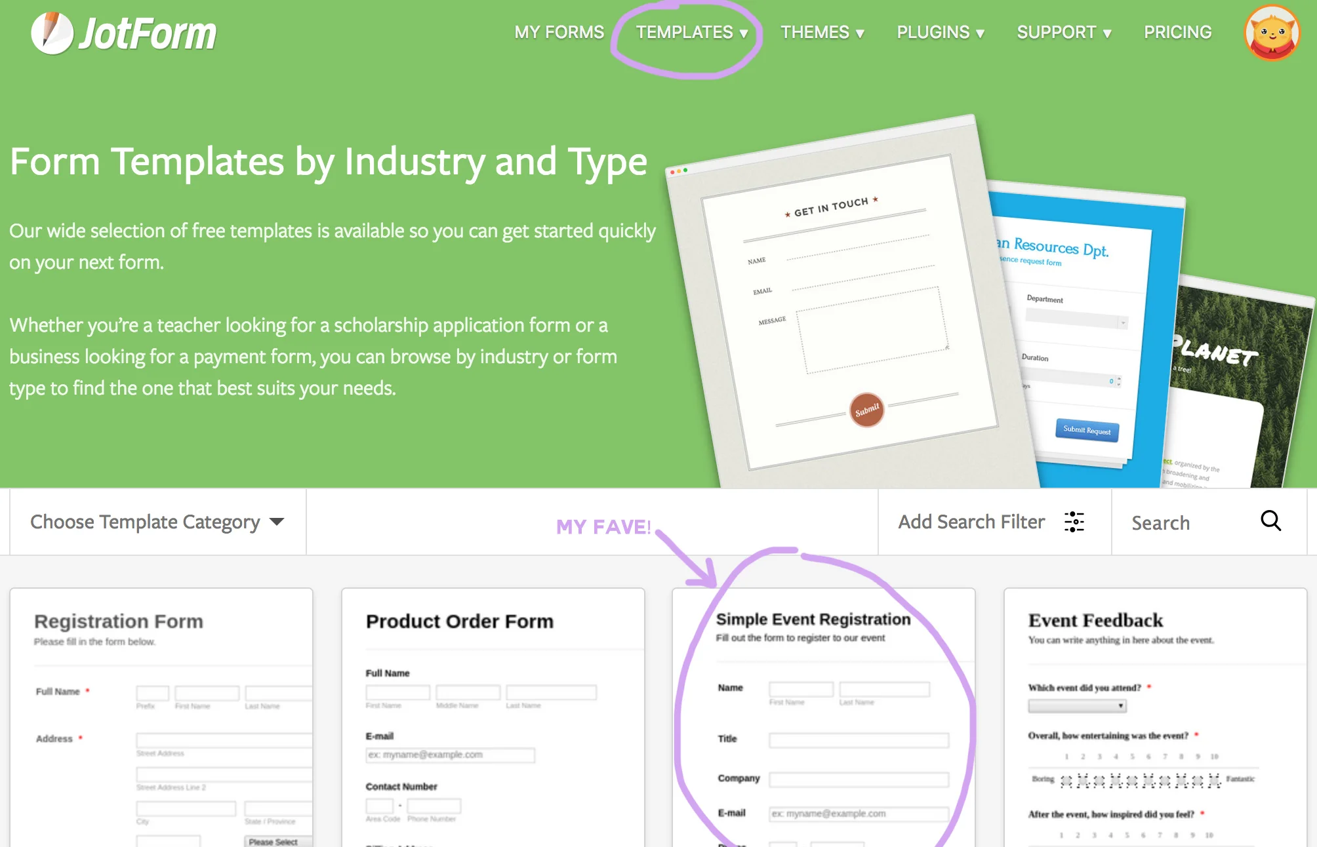1317x847 pixels.
Task: Expand the Support dropdown menu
Action: [1064, 32]
